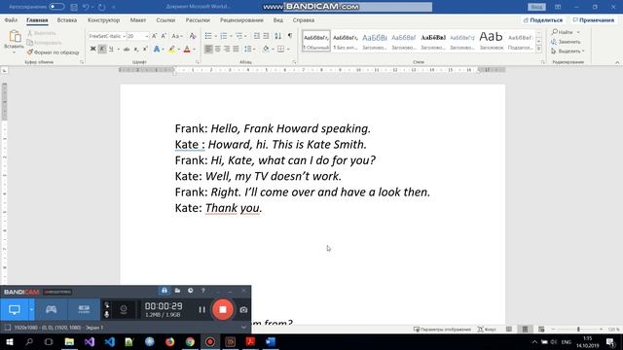623x350 pixels.
Task: Select the Обычный style thumbnail
Action: click(x=316, y=41)
